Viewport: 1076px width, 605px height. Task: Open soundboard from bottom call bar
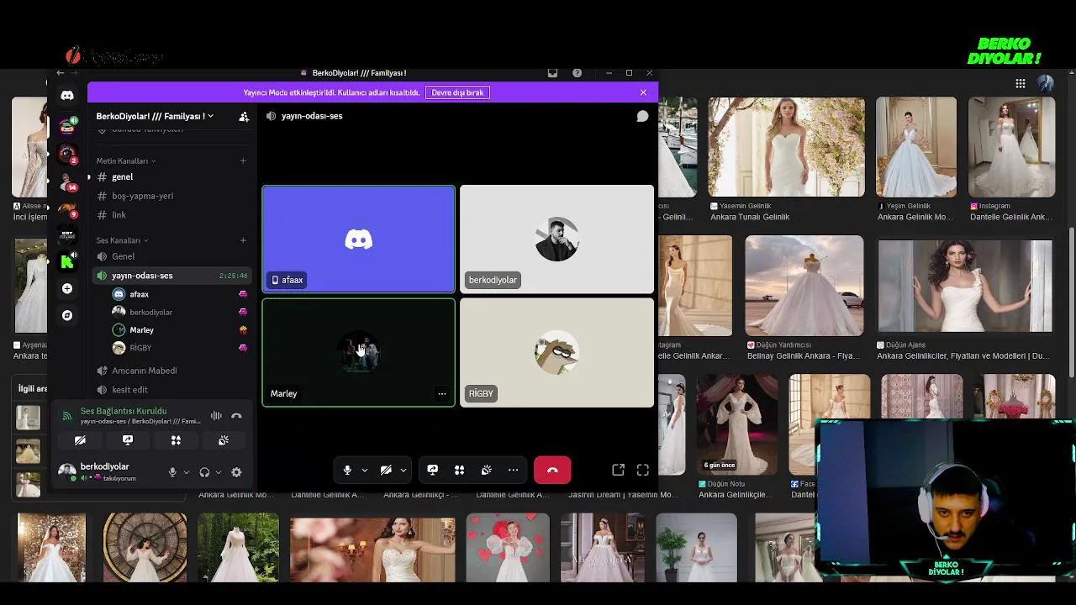486,471
